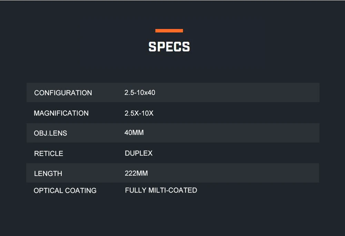Click the SPECS heading
345x236 pixels.
point(169,47)
